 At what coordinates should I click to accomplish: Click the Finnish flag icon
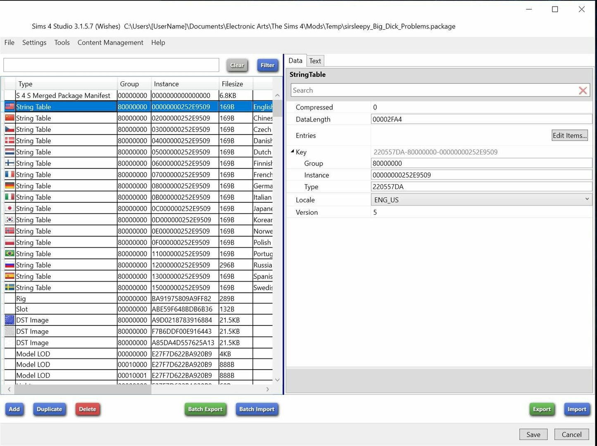pos(10,163)
